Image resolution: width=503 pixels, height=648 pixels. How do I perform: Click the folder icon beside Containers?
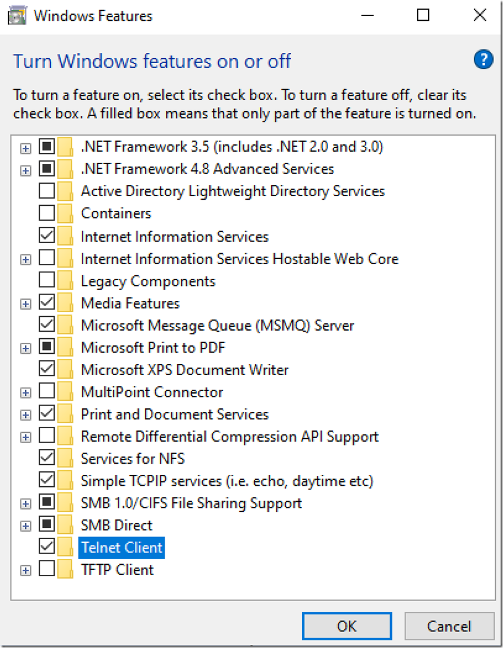tap(65, 213)
